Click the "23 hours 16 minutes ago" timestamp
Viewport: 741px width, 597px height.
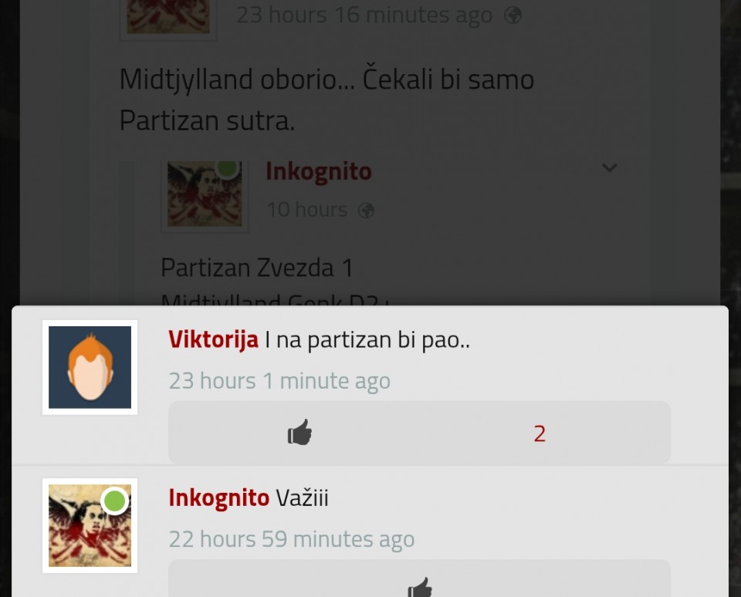point(364,15)
